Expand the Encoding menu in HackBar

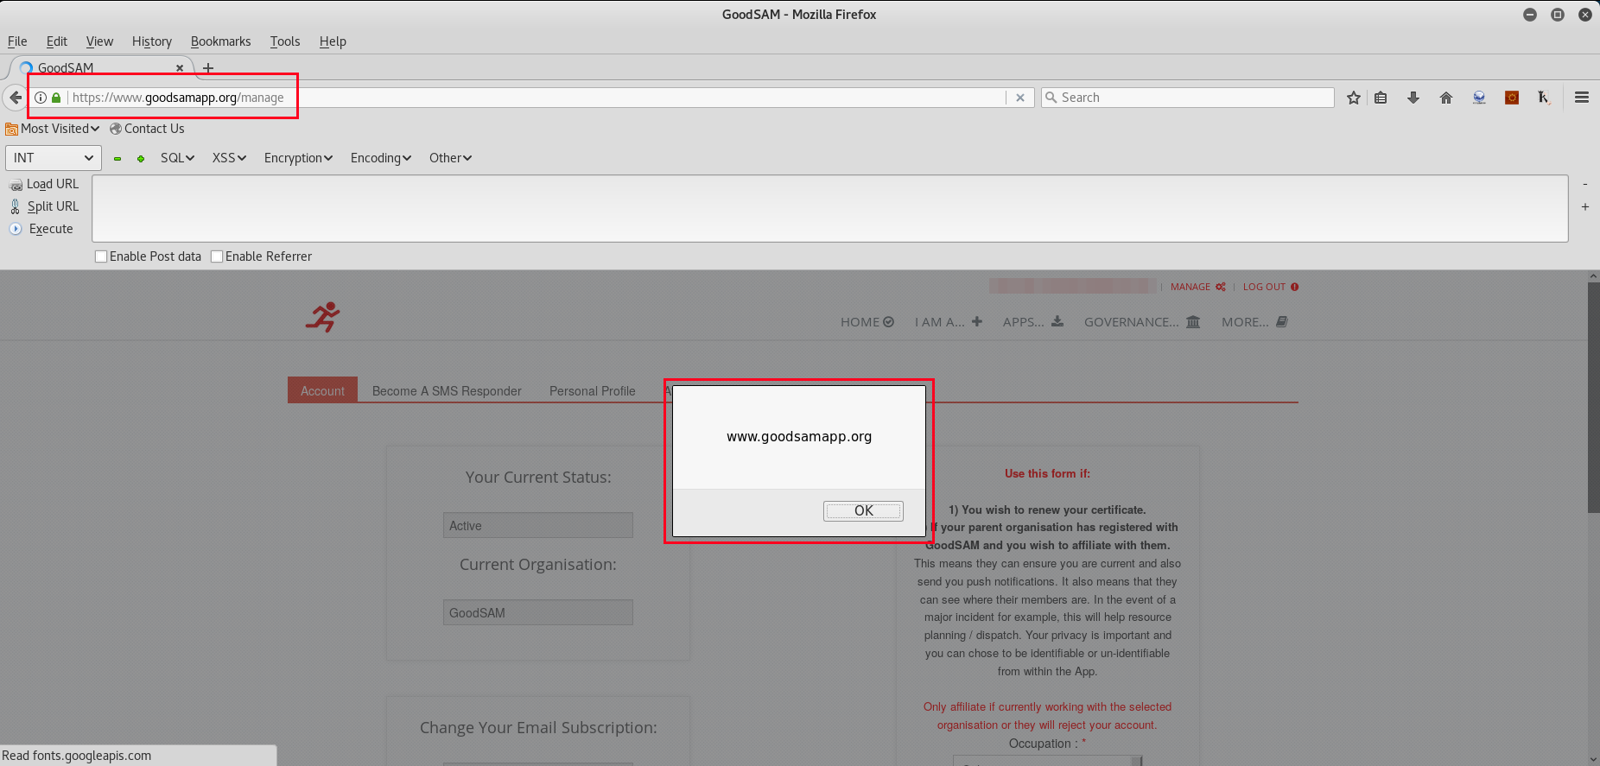pyautogui.click(x=380, y=158)
